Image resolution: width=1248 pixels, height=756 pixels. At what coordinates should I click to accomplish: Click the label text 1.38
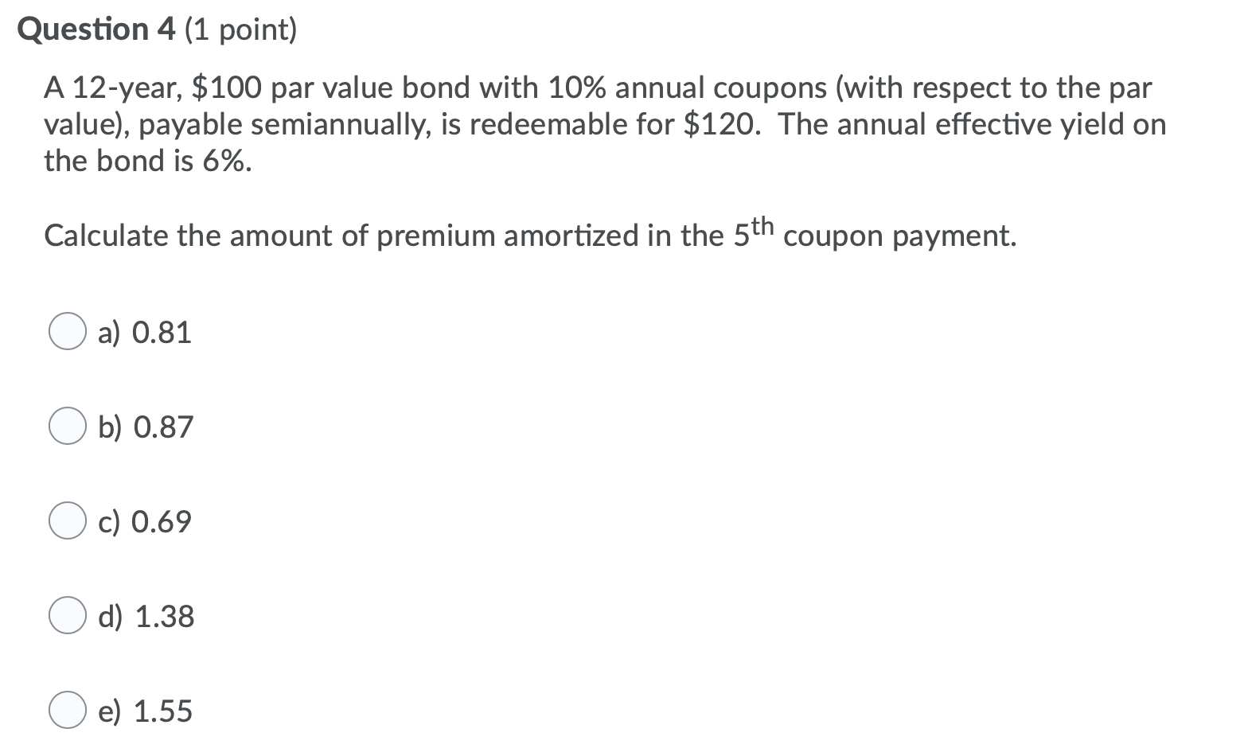pos(146,616)
